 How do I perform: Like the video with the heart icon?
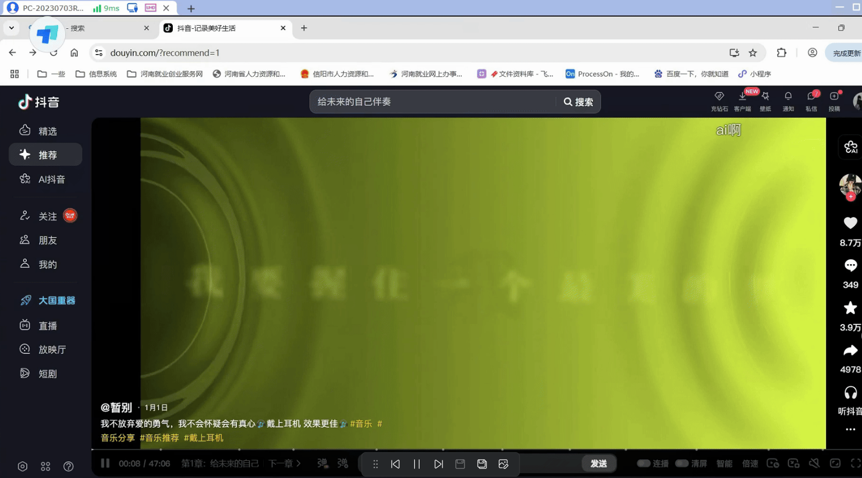pos(850,223)
